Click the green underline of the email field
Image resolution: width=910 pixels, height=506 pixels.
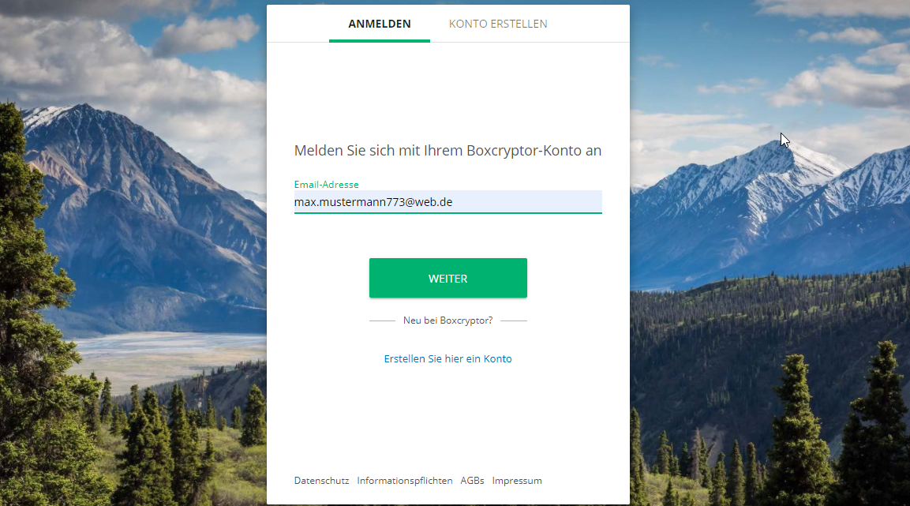(x=448, y=213)
